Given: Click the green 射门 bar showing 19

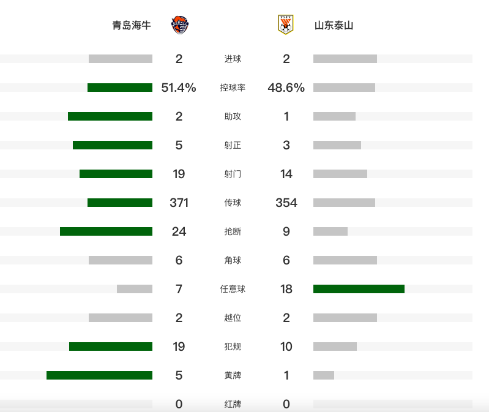Looking at the screenshot, I should click(116, 174).
